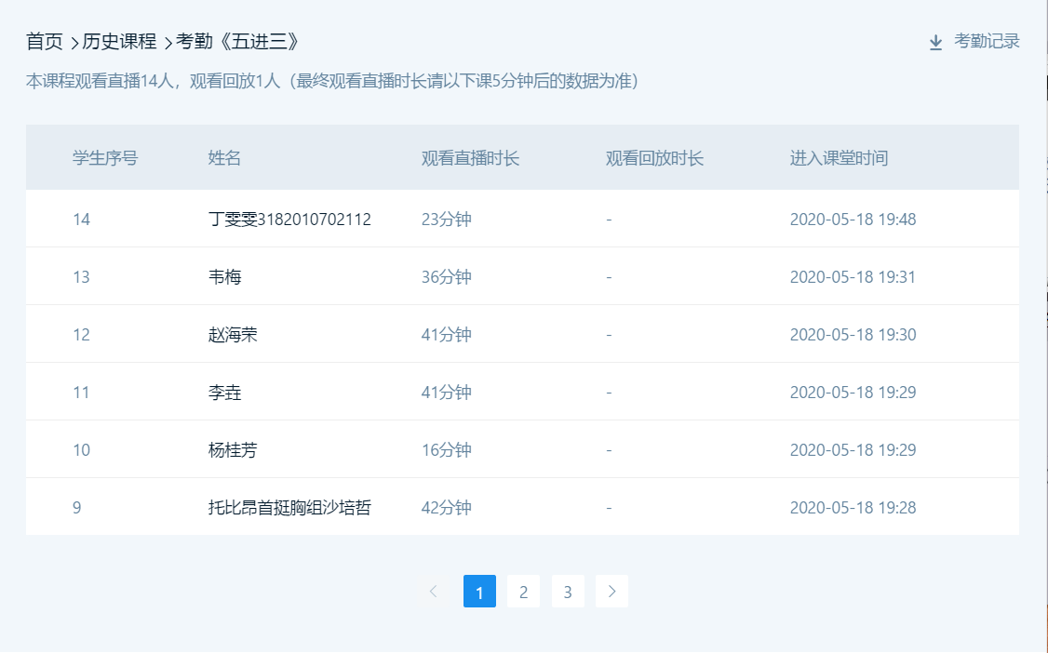This screenshot has height=653, width=1048.
Task: Jump to page 3 of attendance list
Action: (568, 592)
